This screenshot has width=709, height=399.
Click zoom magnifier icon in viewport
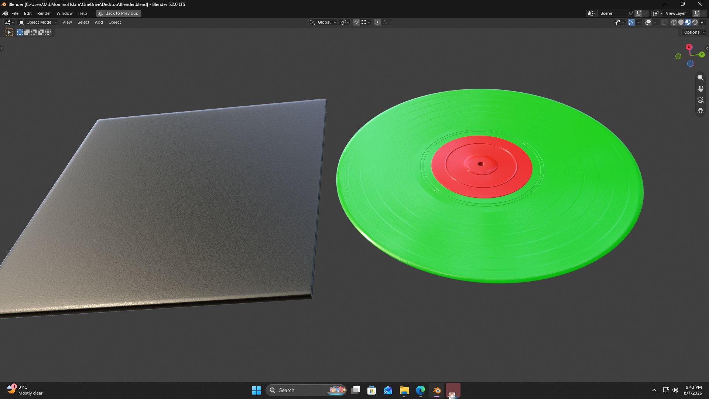click(x=700, y=78)
